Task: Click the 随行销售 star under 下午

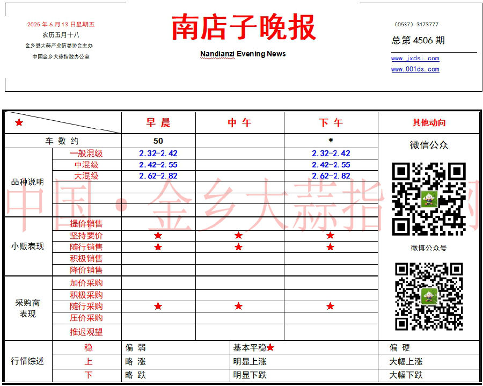Action: (x=330, y=247)
